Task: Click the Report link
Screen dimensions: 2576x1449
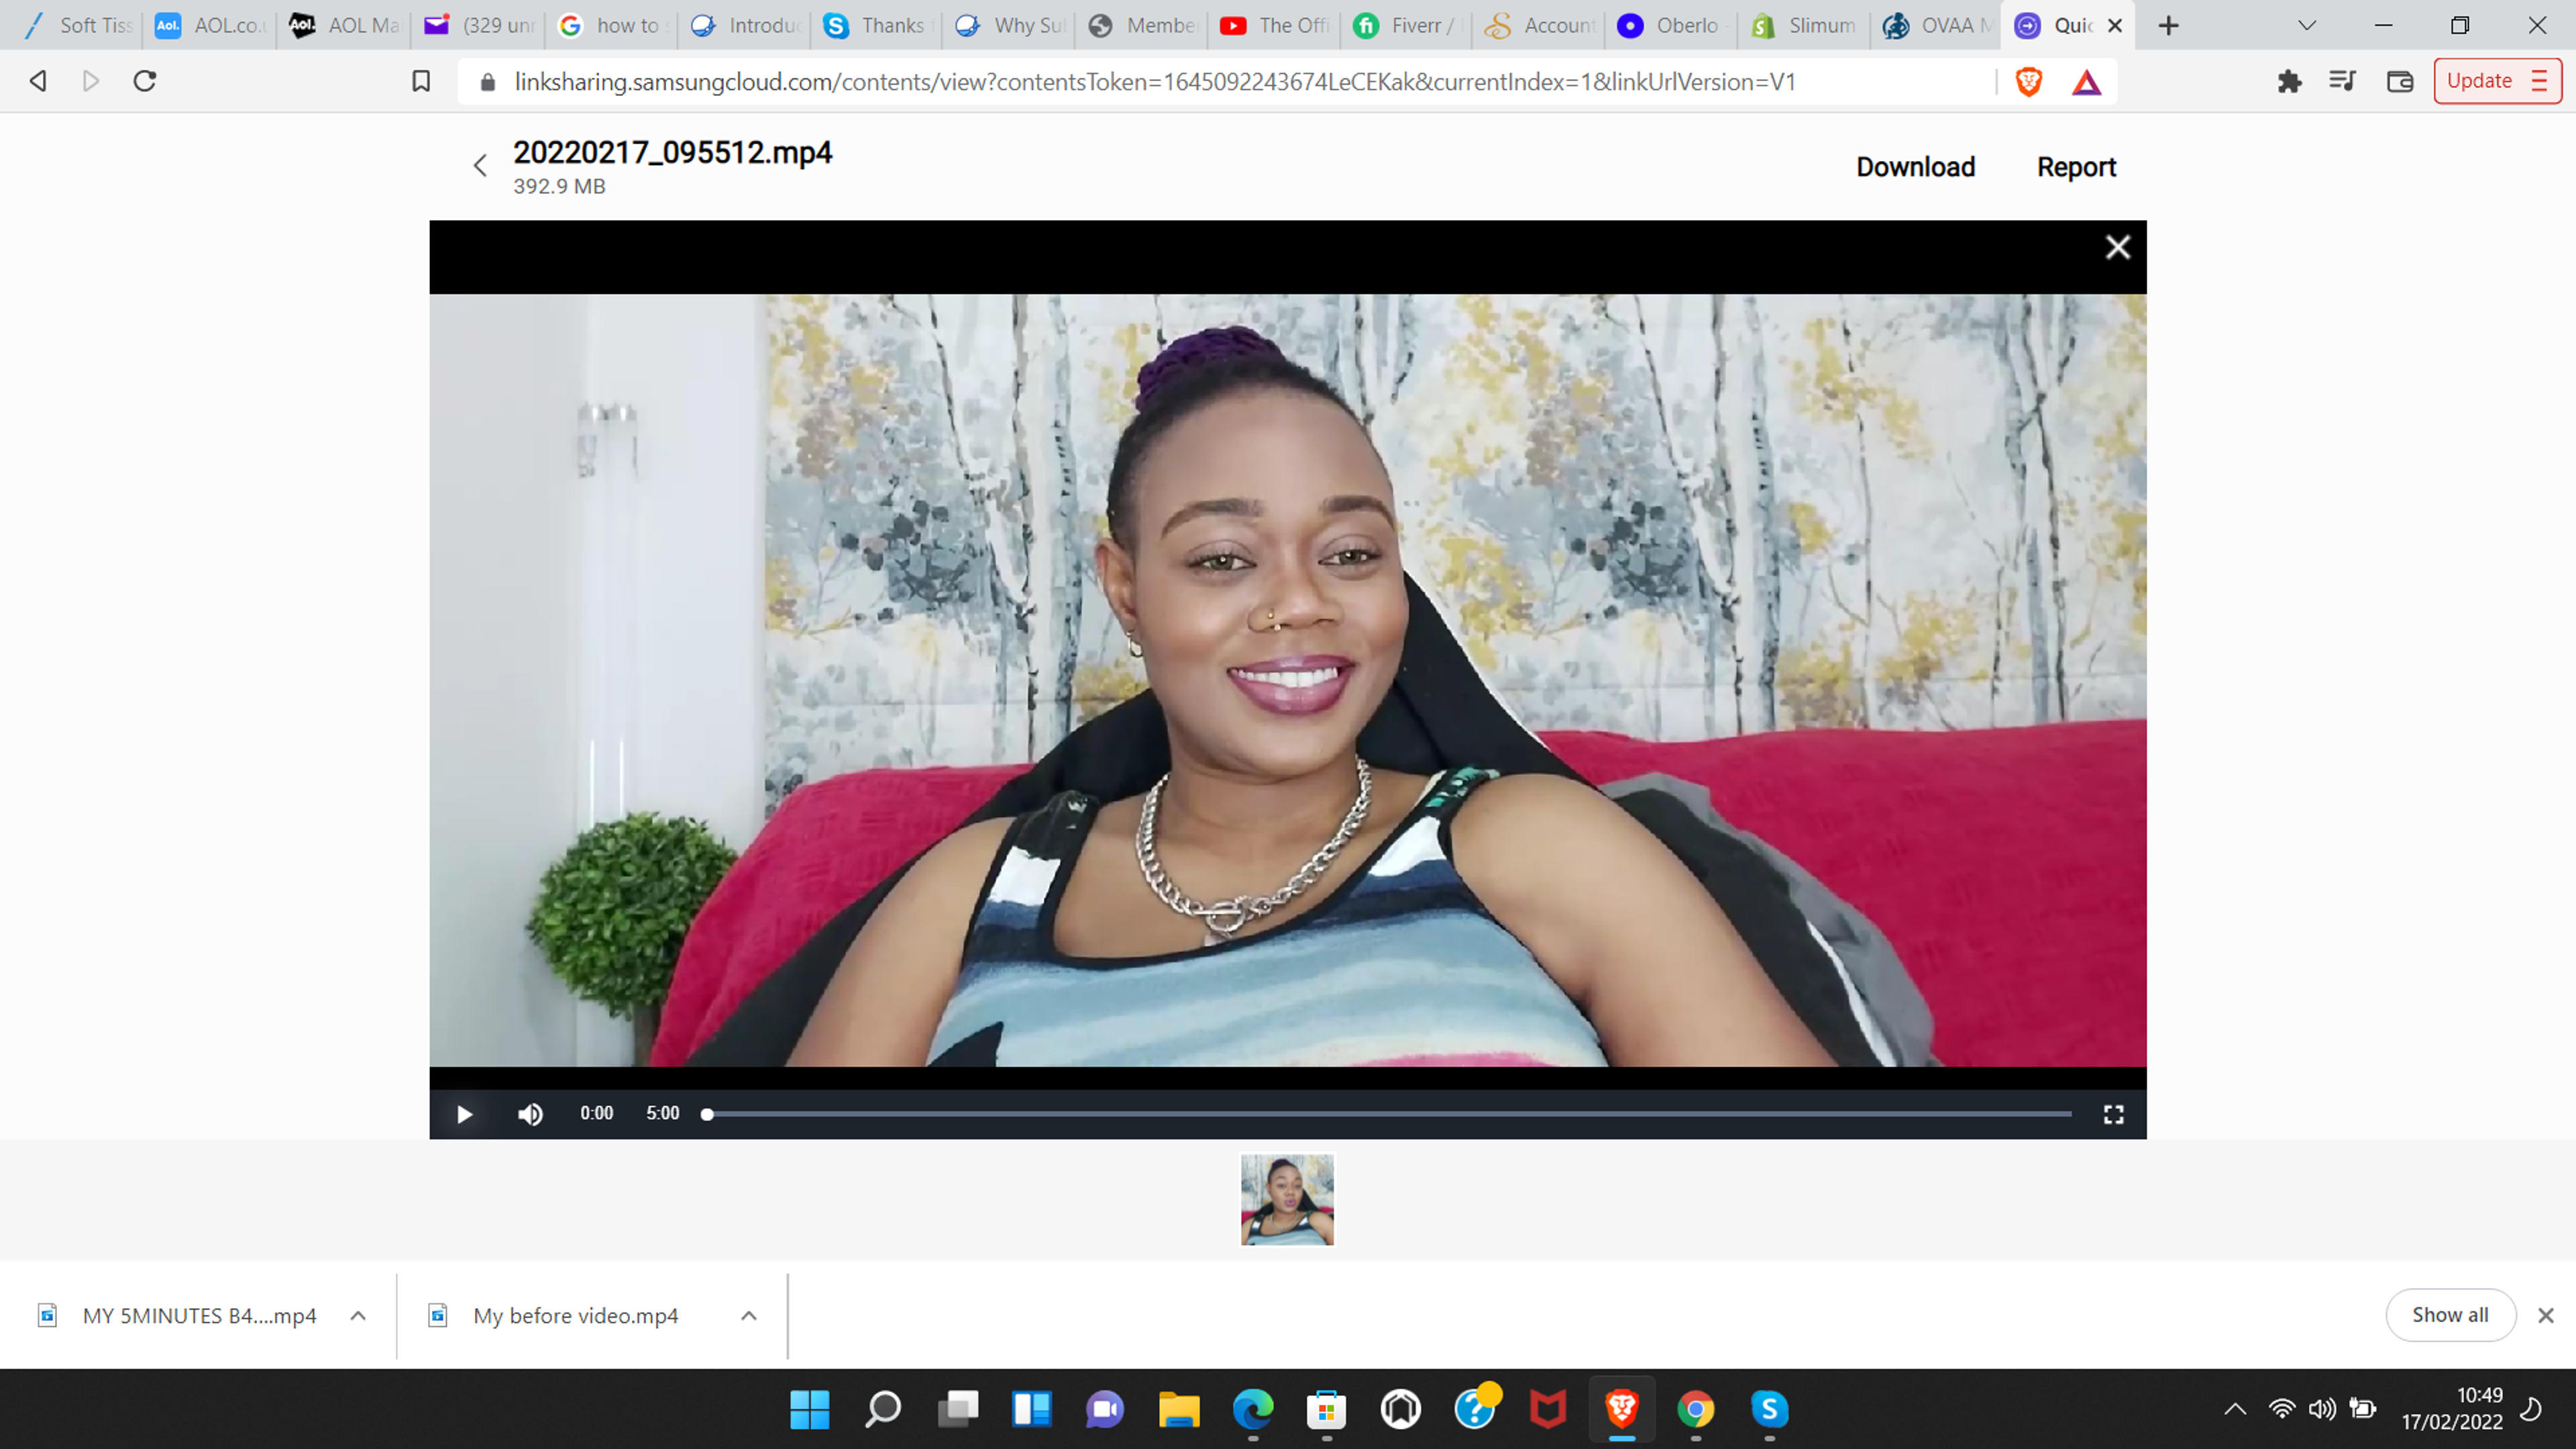Action: click(2076, 167)
